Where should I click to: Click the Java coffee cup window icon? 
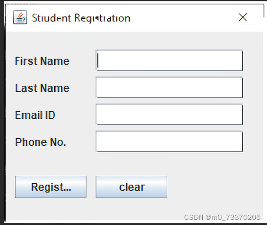[x=20, y=18]
